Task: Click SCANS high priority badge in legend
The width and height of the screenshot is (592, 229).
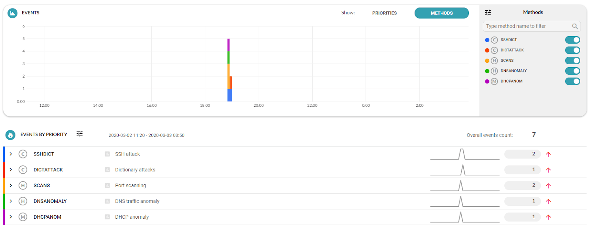Action: point(494,61)
